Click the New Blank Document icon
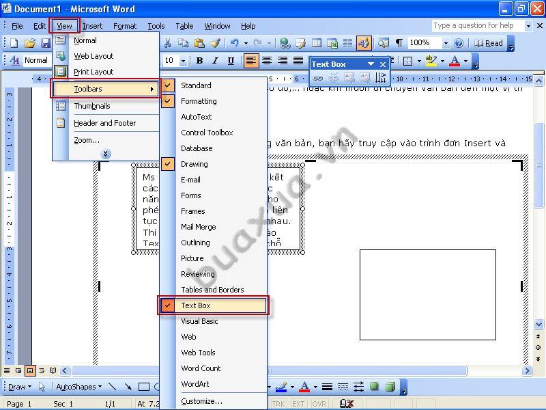546x410 pixels. tap(14, 43)
